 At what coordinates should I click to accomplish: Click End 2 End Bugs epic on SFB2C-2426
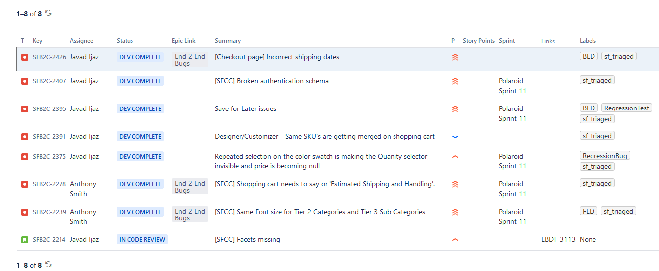tap(190, 60)
